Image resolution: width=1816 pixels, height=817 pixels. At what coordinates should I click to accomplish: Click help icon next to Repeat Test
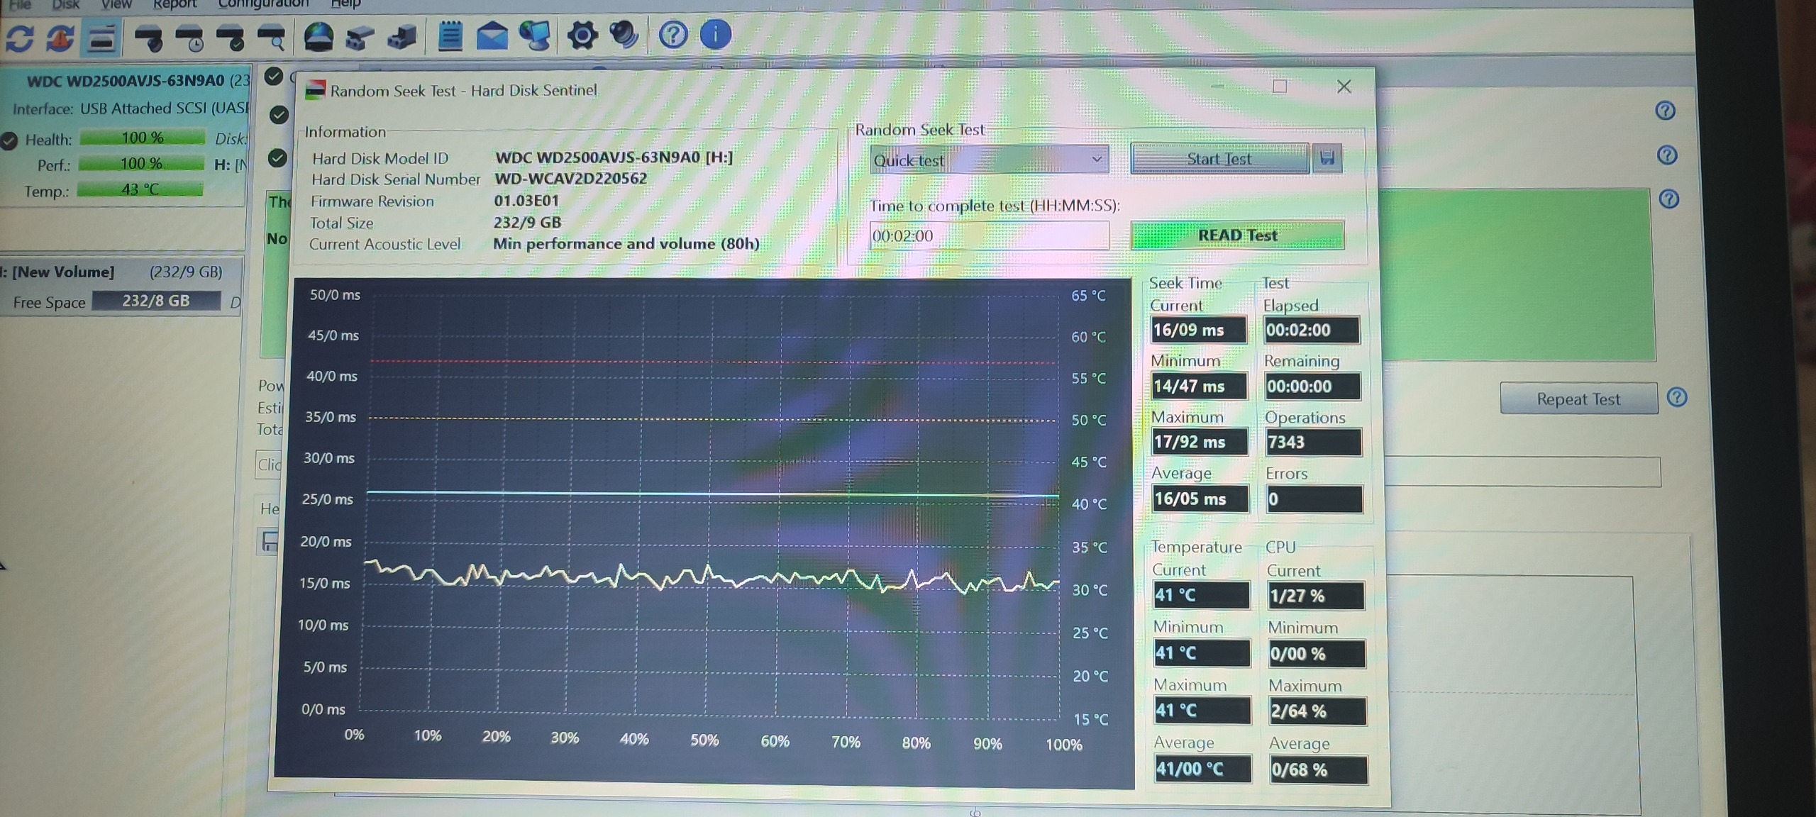click(1677, 397)
